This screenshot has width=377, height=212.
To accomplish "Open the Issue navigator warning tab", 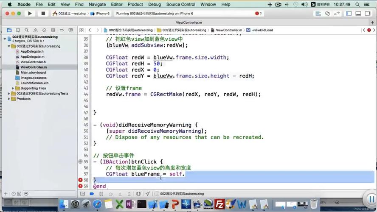I will tap(35, 30).
